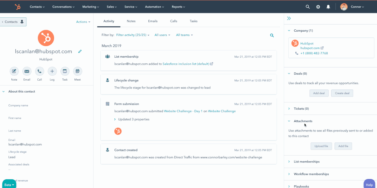Switch to the Notes tab

click(131, 21)
